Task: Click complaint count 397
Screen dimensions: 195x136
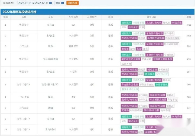Action: click(189, 72)
